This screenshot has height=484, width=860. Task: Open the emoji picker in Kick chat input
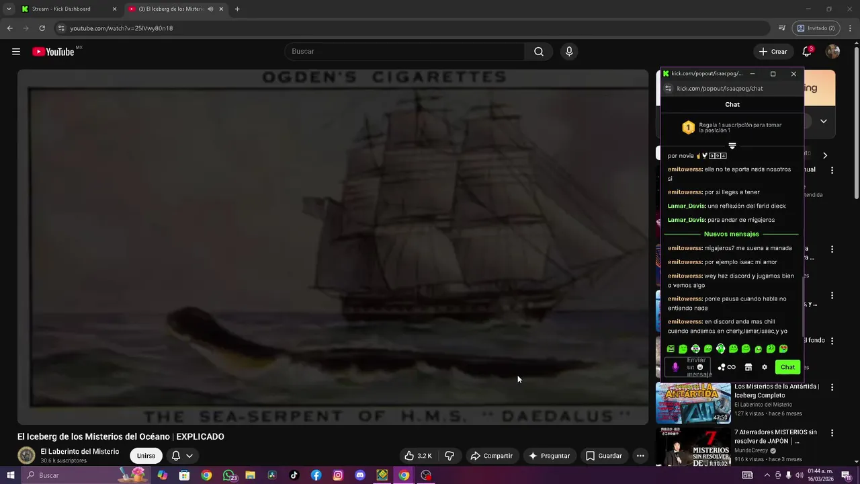700,367
